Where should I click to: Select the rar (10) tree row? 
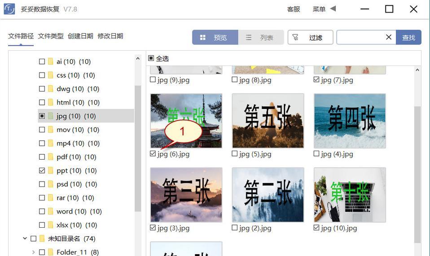point(86,198)
